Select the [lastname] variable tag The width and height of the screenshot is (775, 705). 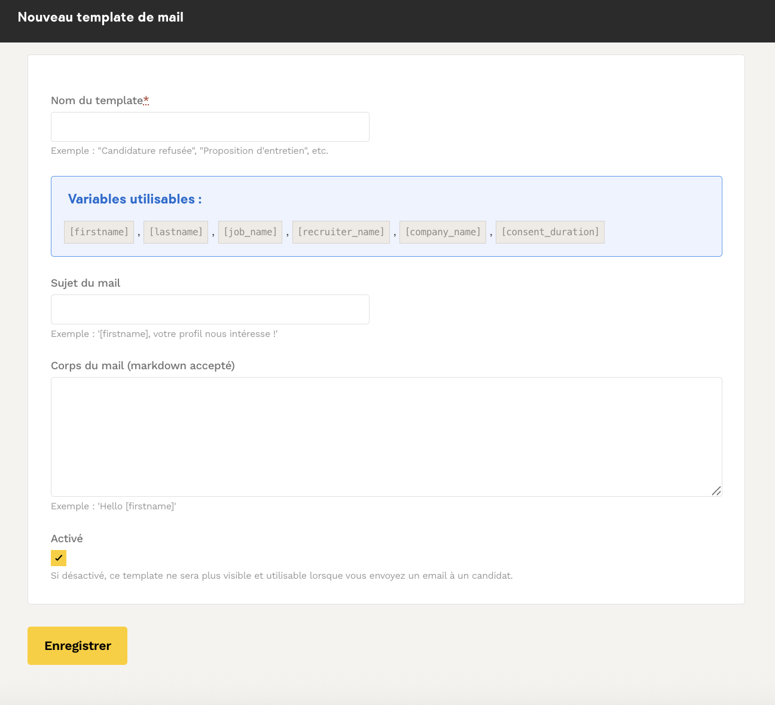pos(176,232)
